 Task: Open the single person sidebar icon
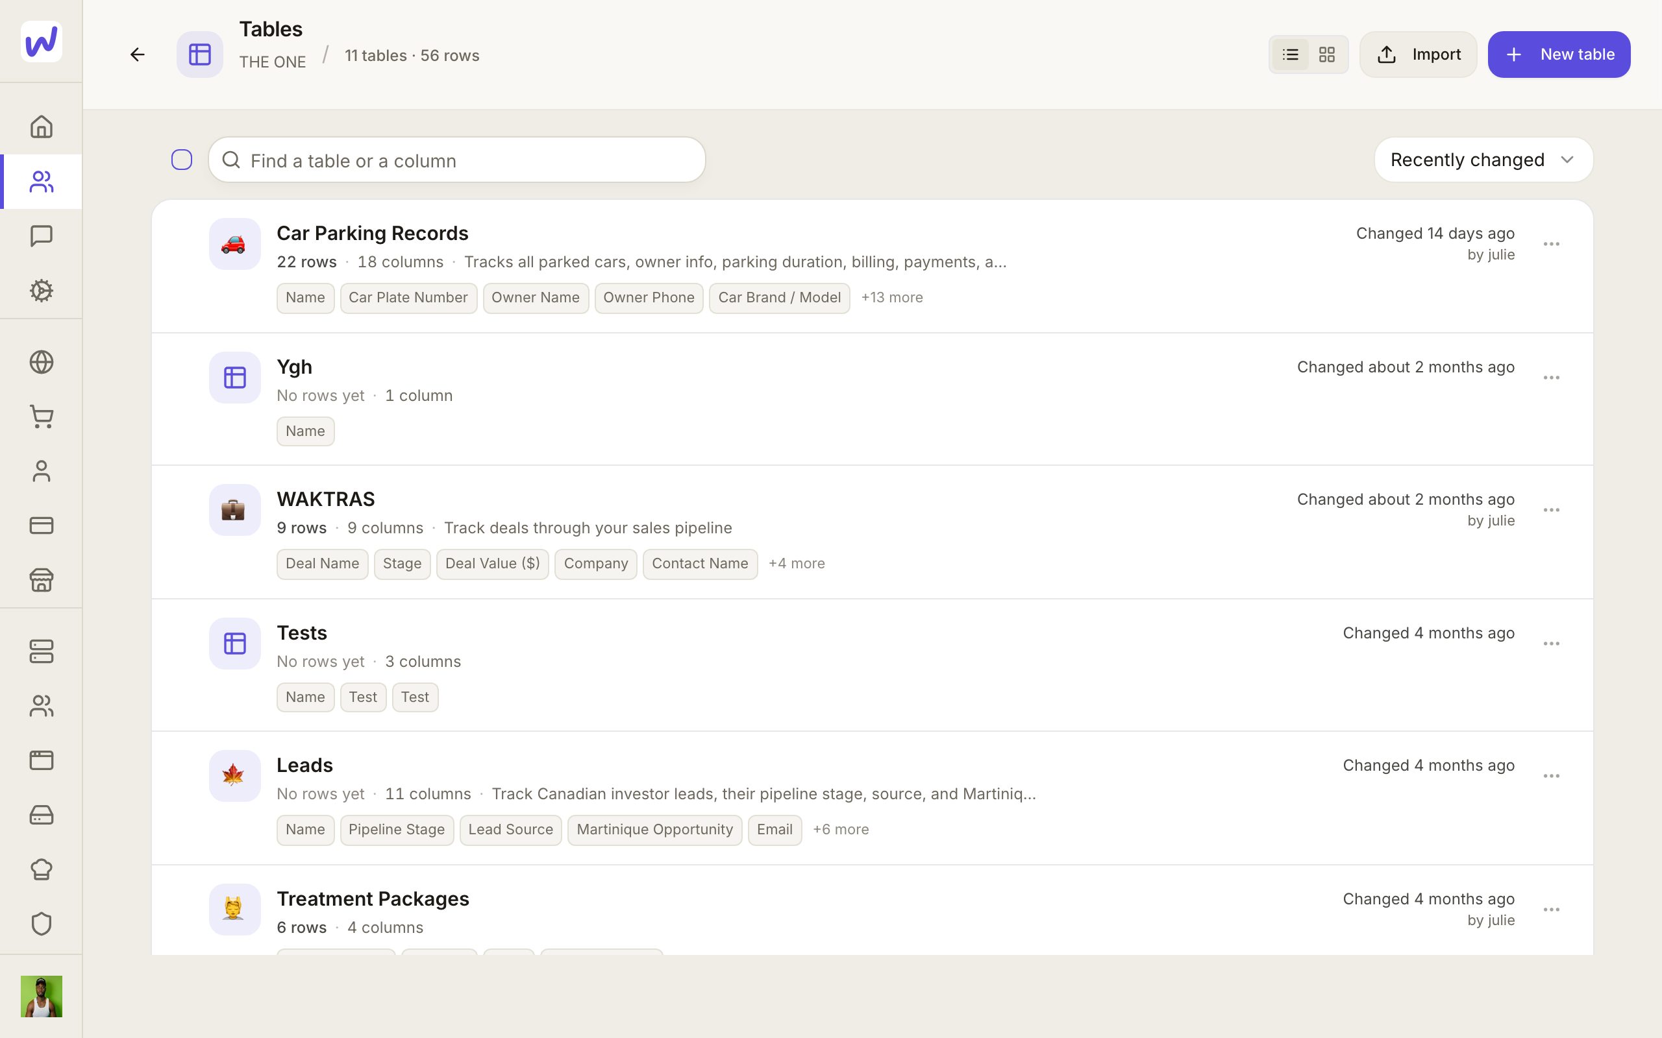tap(41, 471)
